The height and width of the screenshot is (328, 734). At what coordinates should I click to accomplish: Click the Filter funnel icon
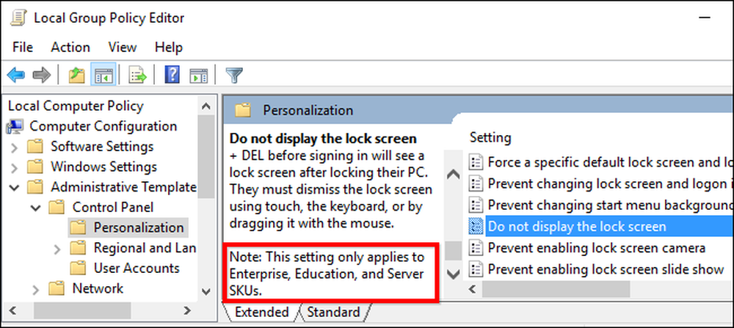[234, 74]
